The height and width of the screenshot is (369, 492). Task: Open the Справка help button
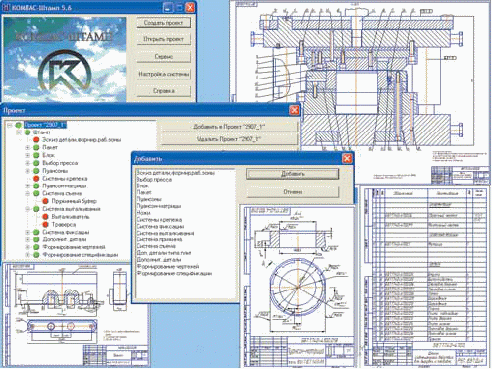[163, 91]
